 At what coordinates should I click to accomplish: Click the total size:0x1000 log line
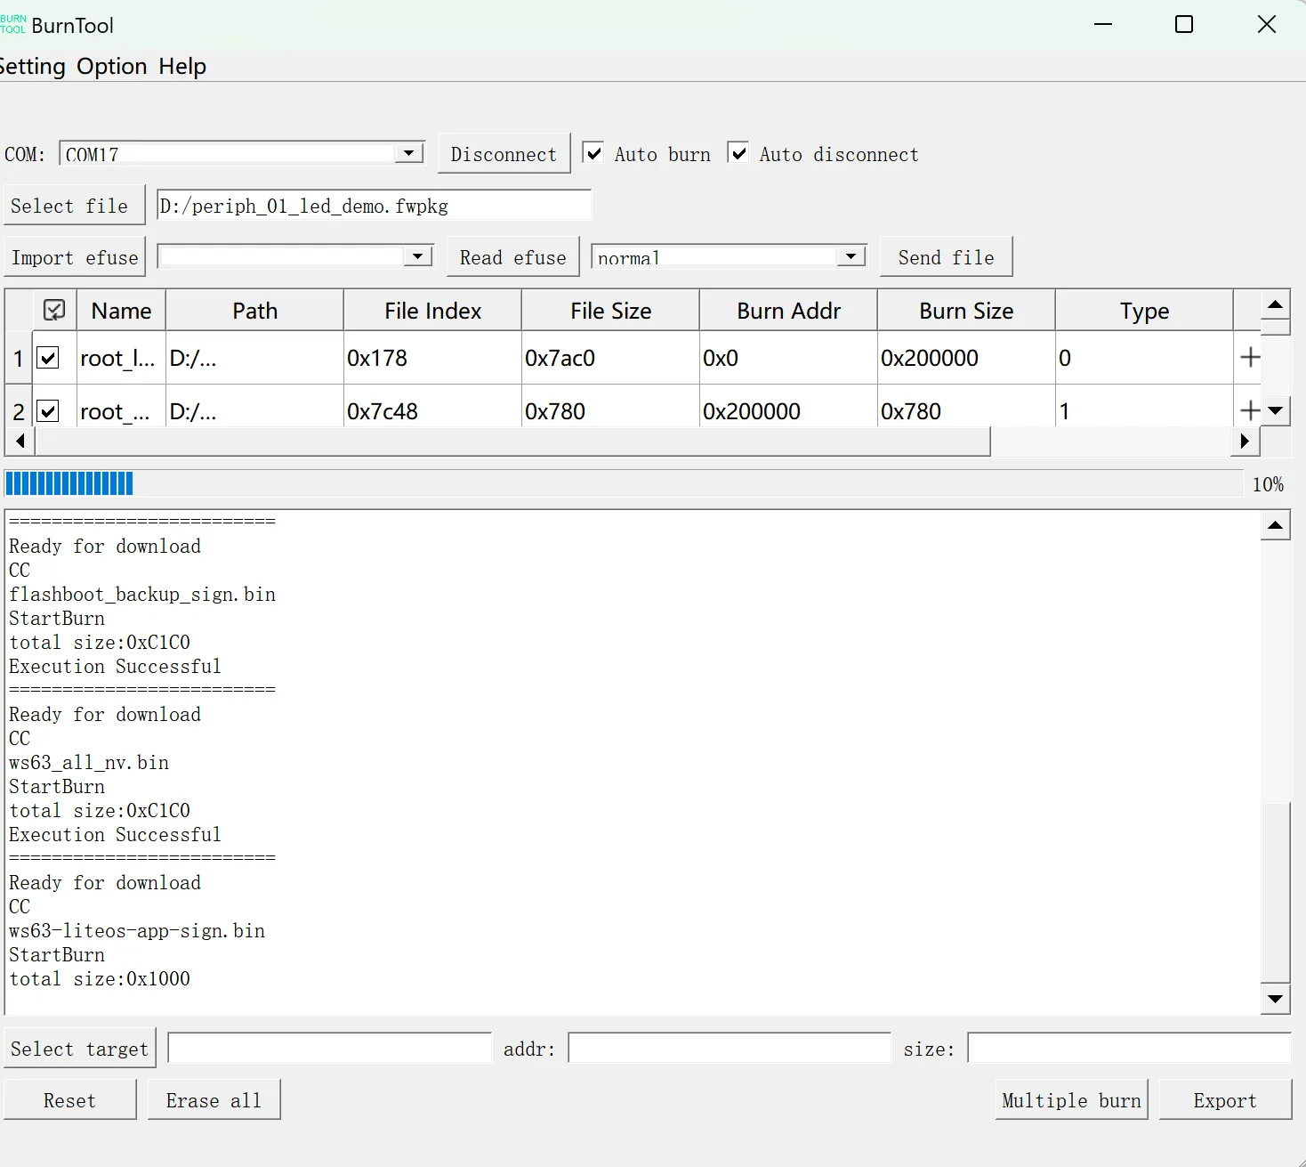pos(100,979)
